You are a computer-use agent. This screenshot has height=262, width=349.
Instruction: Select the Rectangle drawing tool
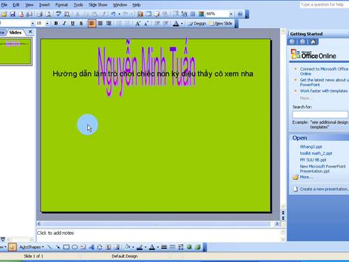(66, 247)
